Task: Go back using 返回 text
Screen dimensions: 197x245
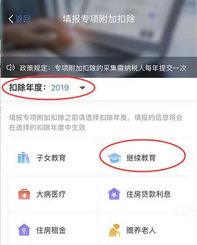Action: (x=23, y=19)
